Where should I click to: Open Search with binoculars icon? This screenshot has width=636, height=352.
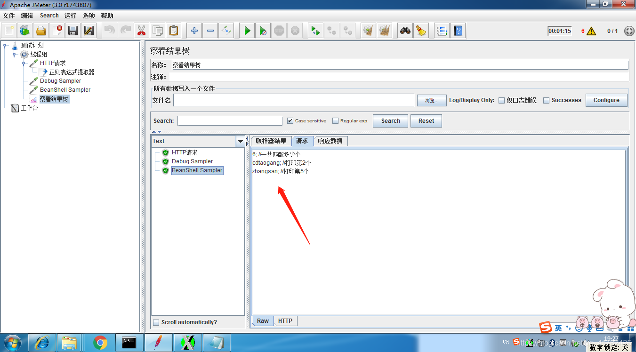click(x=405, y=31)
